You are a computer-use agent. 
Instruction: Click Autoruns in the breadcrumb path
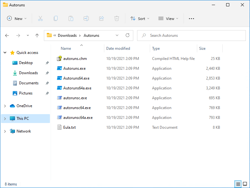[x=91, y=36]
